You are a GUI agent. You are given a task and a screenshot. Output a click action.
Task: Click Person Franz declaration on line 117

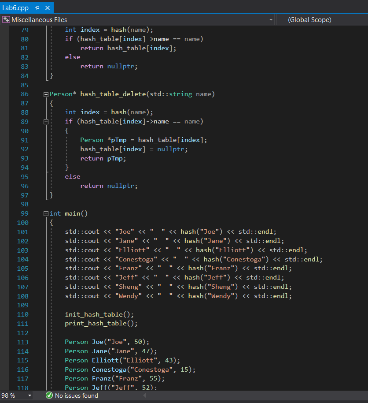[x=115, y=379]
